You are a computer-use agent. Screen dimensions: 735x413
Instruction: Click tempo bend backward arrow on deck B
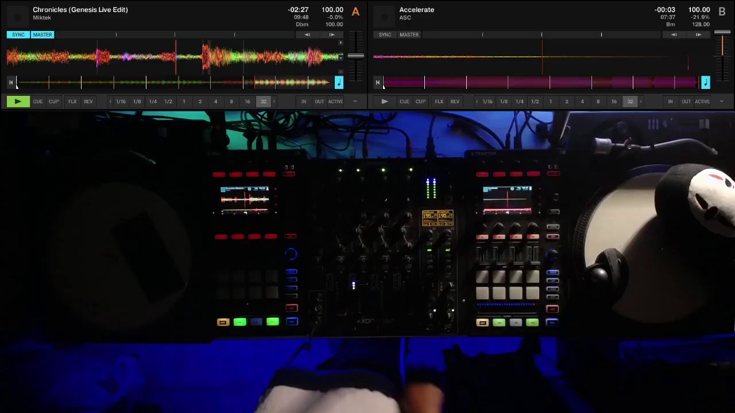coord(674,35)
